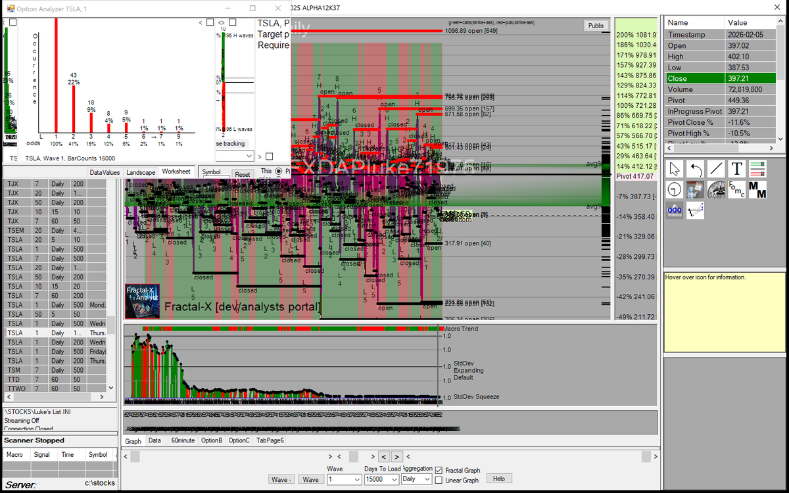789x493 pixels.
Task: Switch to the Graph tab
Action: tap(133, 441)
